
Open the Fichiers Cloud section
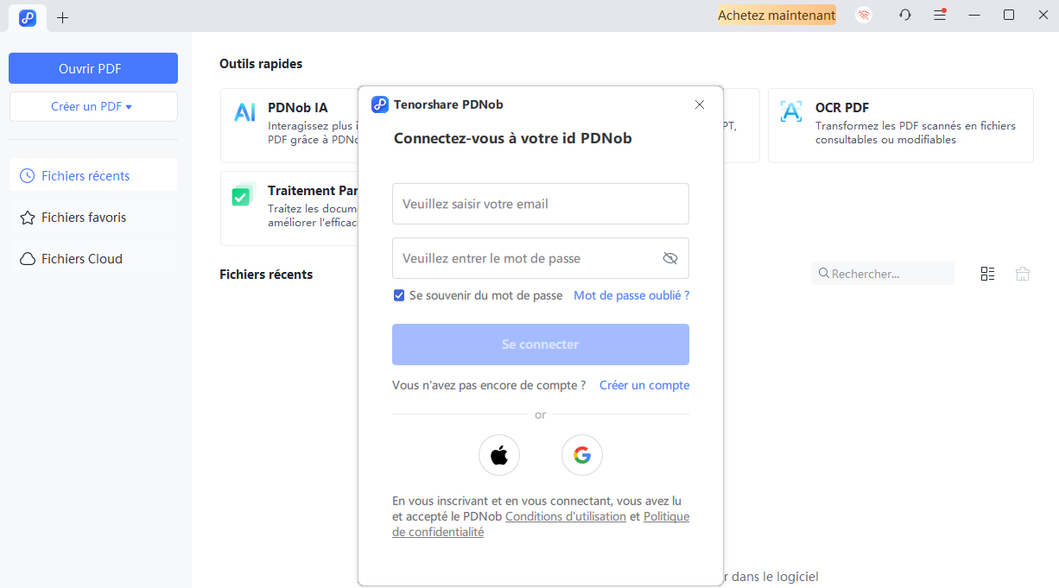pos(79,258)
